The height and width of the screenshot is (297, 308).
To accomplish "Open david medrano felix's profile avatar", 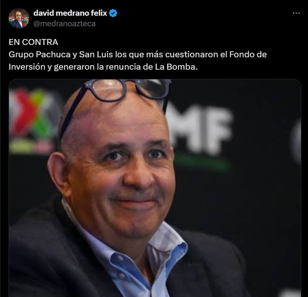I will pyautogui.click(x=19, y=18).
